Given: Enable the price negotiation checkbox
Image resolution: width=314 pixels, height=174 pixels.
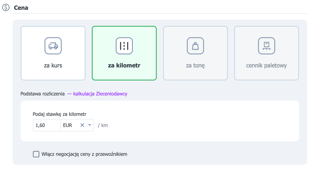Looking at the screenshot, I should 36,154.
